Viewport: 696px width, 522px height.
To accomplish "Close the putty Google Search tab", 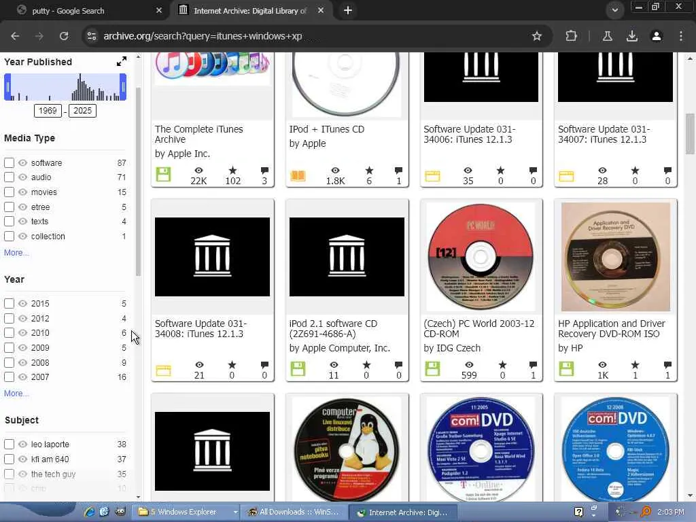I will 159,10.
